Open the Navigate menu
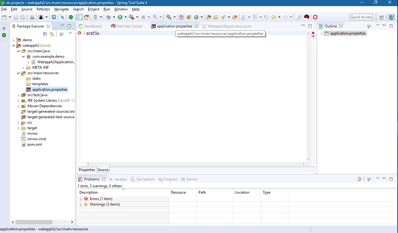Screen dimensions: 398x233 coord(61,9)
